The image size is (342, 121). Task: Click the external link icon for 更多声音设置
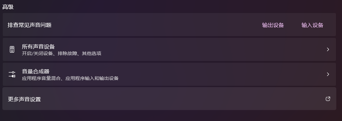click(x=328, y=99)
